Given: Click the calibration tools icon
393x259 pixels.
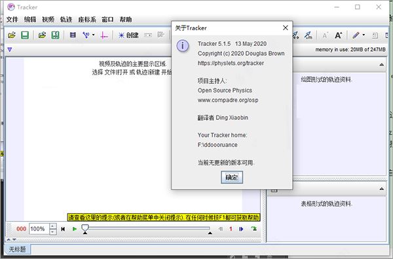Looking at the screenshot, I should pos(86,35).
